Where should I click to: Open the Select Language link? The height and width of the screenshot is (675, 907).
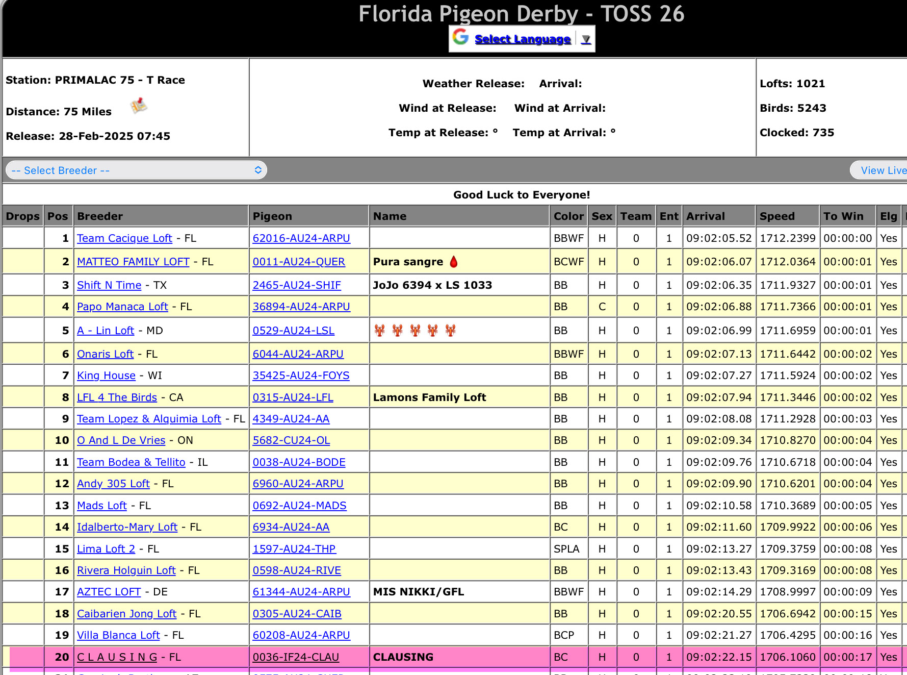click(x=522, y=39)
